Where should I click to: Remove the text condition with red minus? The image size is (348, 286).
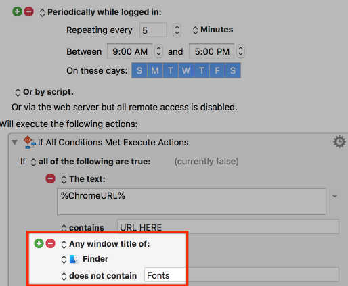pyautogui.click(x=50, y=178)
